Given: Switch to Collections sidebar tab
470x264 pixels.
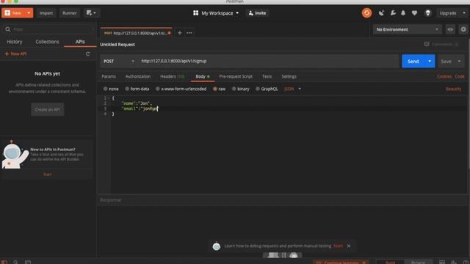Looking at the screenshot, I should [x=47, y=42].
